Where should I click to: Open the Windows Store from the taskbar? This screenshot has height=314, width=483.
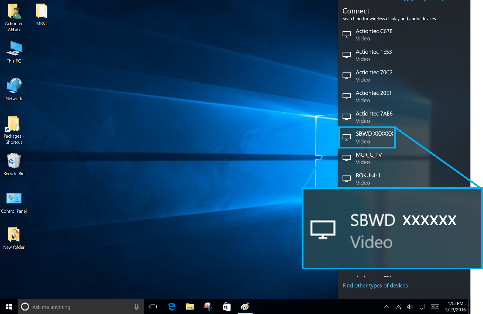227,307
